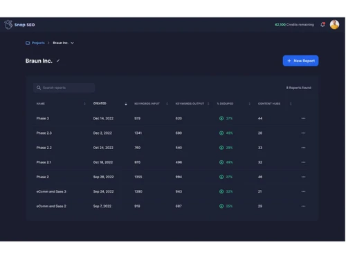This screenshot has height=259, width=346.
Task: Click content hubs value 44
Action: pyautogui.click(x=260, y=118)
